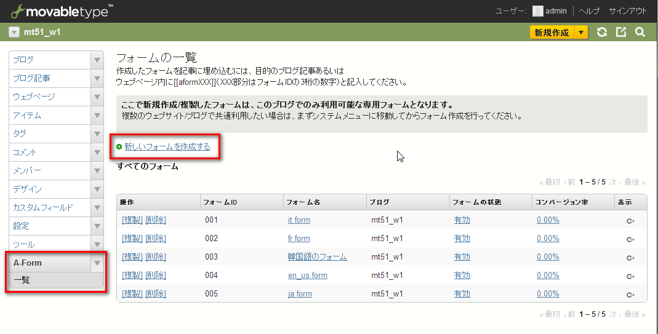
Task: Open the ヘルプ link
Action: pos(589,11)
